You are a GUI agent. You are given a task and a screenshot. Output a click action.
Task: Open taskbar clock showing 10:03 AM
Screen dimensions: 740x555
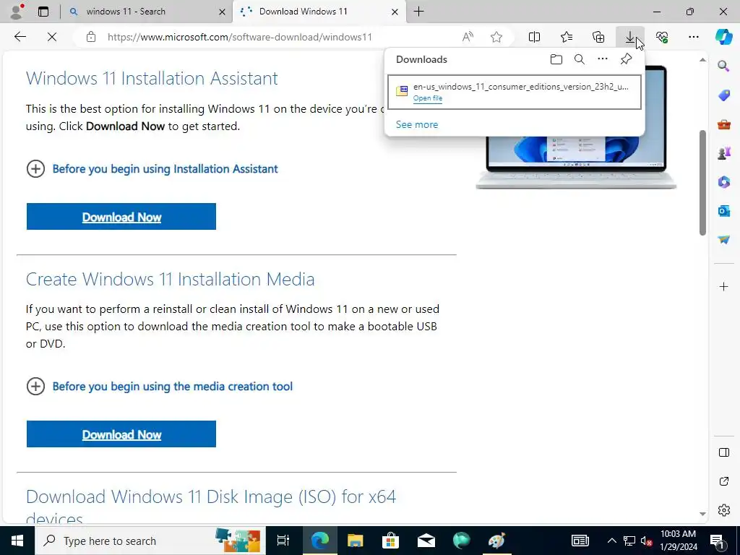click(678, 541)
